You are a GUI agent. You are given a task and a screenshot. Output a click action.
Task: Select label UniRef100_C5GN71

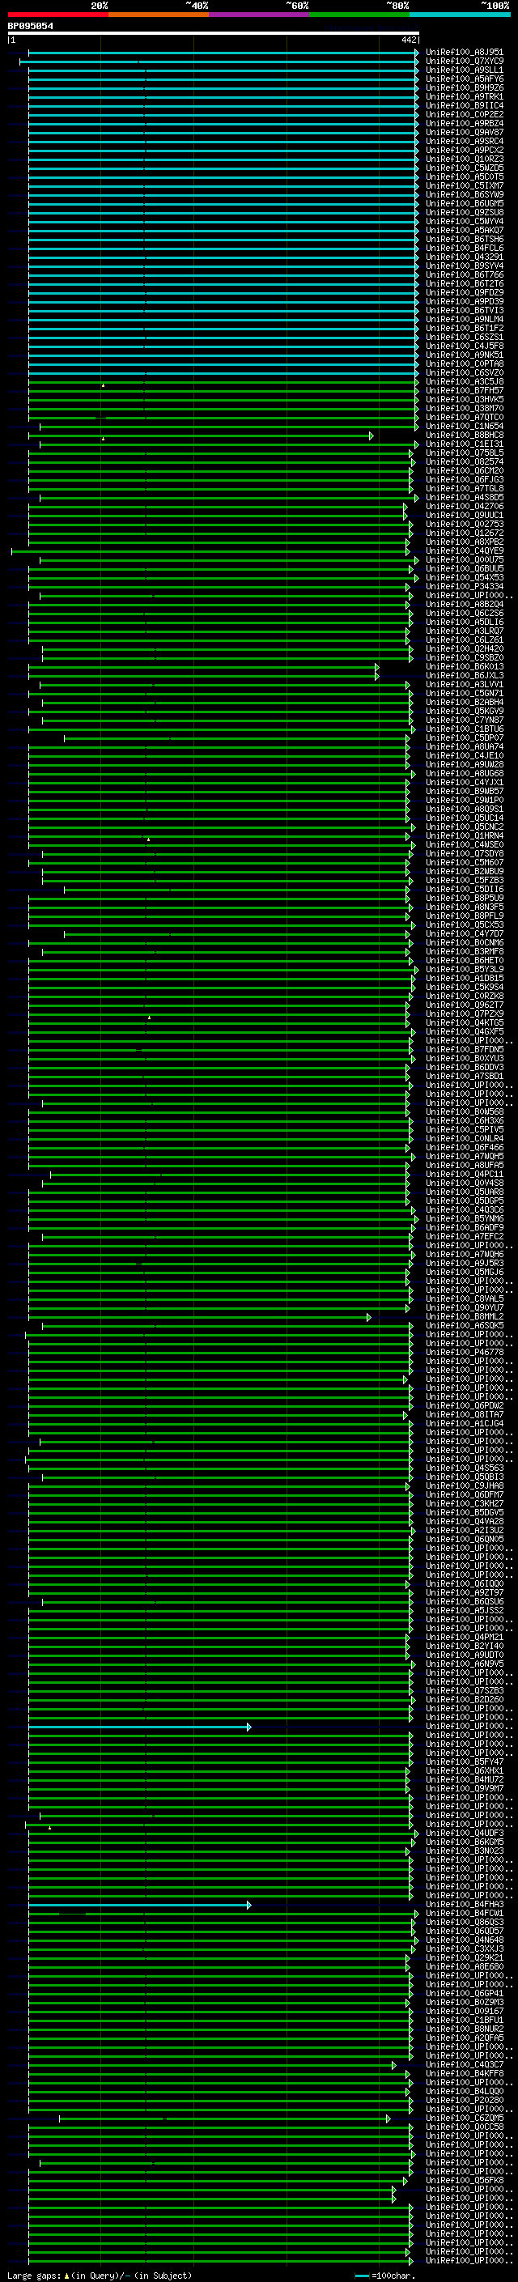pos(464,694)
